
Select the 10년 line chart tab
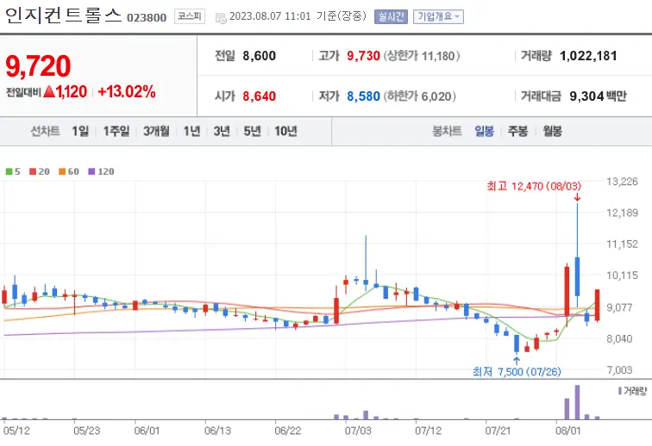pyautogui.click(x=285, y=131)
